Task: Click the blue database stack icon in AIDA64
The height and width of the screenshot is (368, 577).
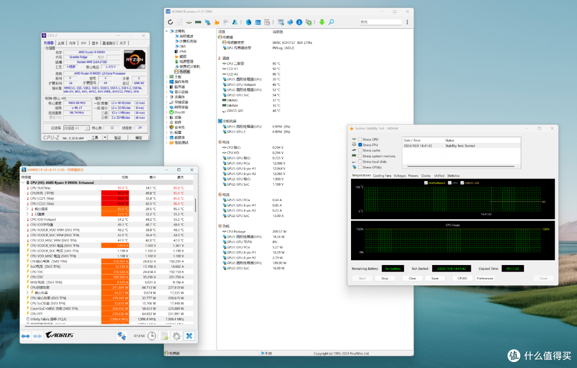Action: click(258, 22)
